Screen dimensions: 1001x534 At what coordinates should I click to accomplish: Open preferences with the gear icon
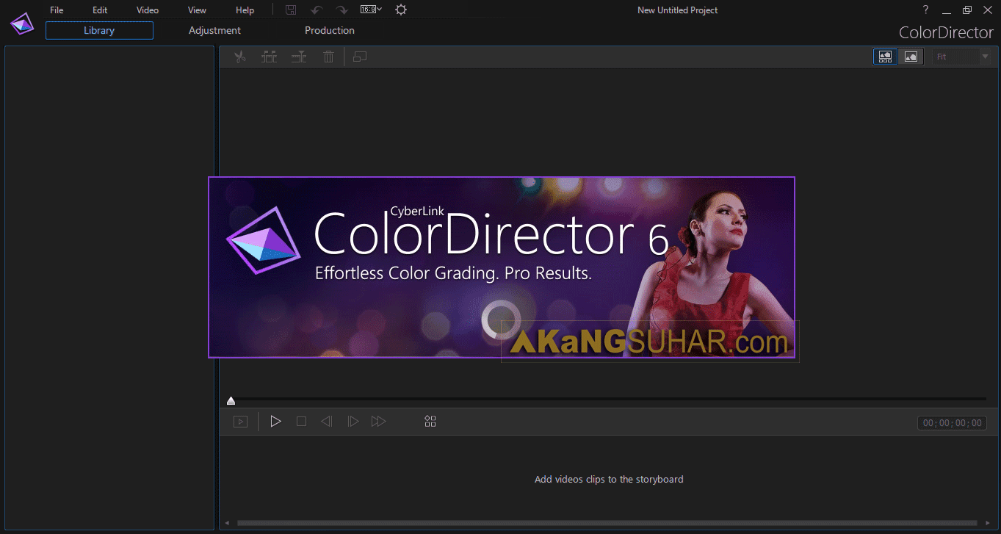click(400, 10)
